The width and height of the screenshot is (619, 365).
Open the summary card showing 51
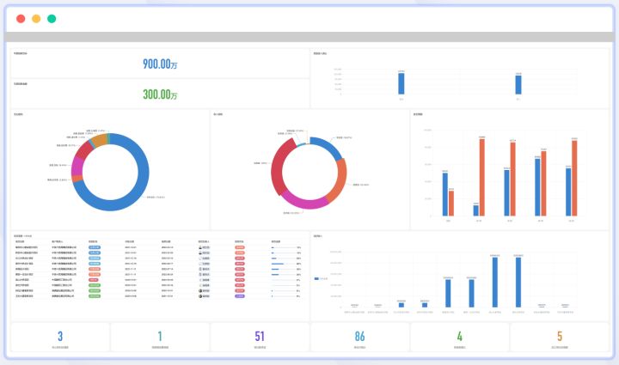point(260,338)
